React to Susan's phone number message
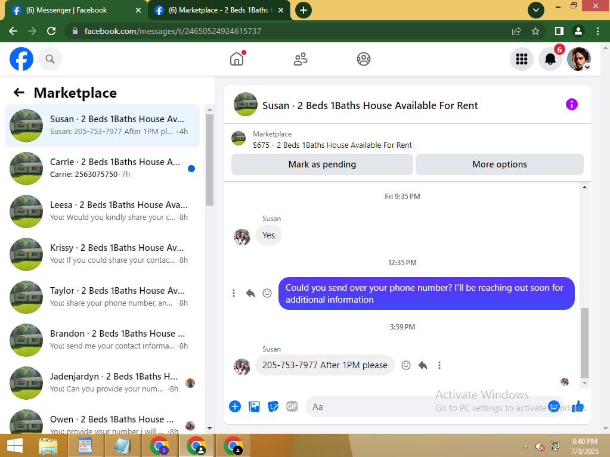The width and height of the screenshot is (610, 457). click(x=405, y=365)
